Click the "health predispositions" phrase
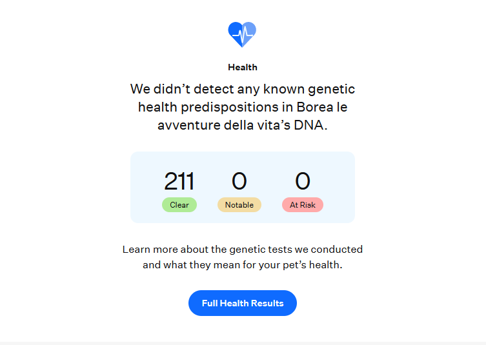The width and height of the screenshot is (486, 345). (x=207, y=106)
